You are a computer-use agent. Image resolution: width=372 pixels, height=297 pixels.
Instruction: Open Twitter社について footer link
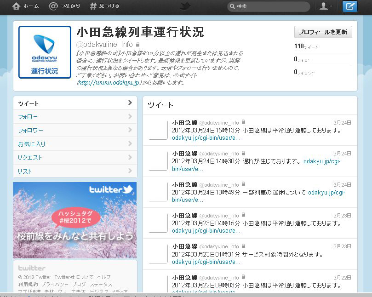(x=74, y=277)
